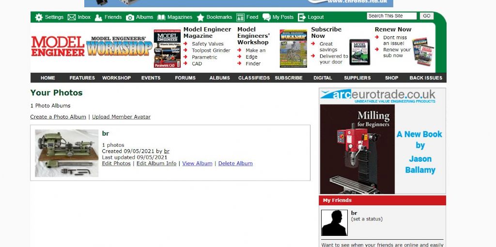Click the Create a Photo Album link
The image size is (496, 247).
coord(58,117)
